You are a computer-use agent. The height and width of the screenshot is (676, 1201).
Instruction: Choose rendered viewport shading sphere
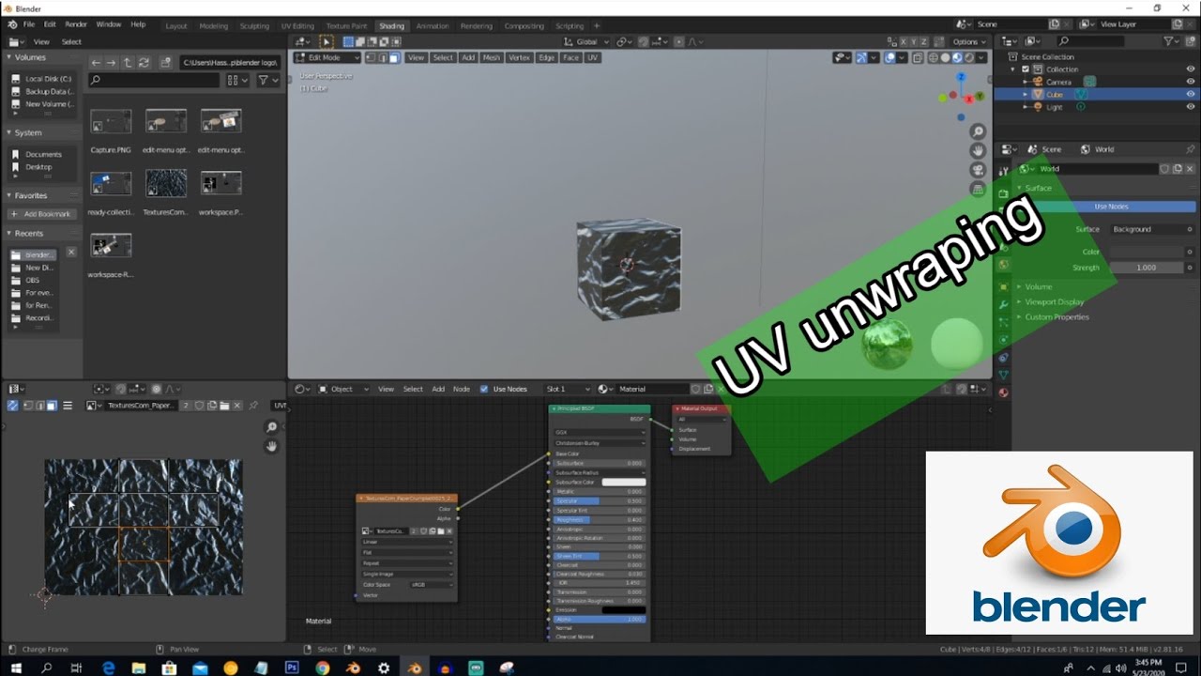click(970, 57)
